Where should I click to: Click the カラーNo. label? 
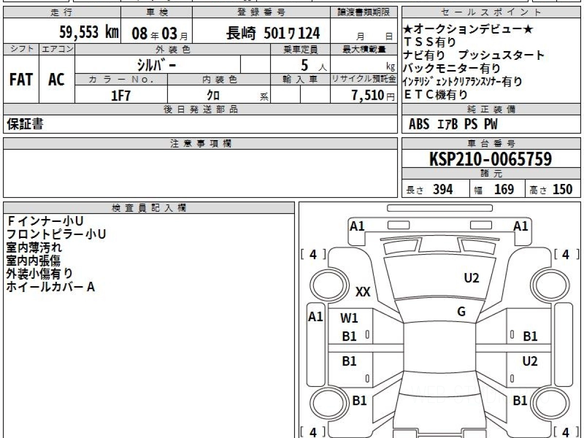[x=121, y=79]
